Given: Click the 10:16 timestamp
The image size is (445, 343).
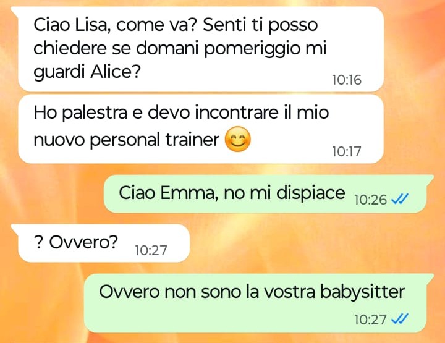Looking at the screenshot, I should click(x=347, y=80).
